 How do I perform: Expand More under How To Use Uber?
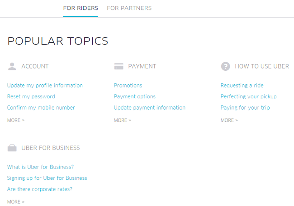click(229, 120)
